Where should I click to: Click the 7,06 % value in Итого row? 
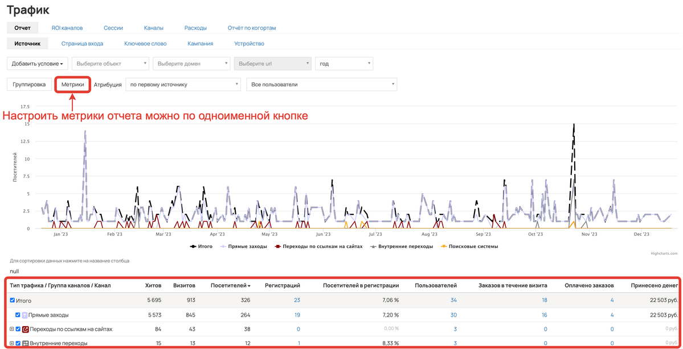tap(390, 300)
